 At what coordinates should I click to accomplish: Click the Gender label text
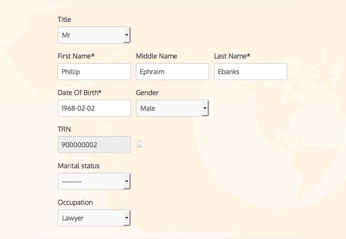pyautogui.click(x=147, y=93)
